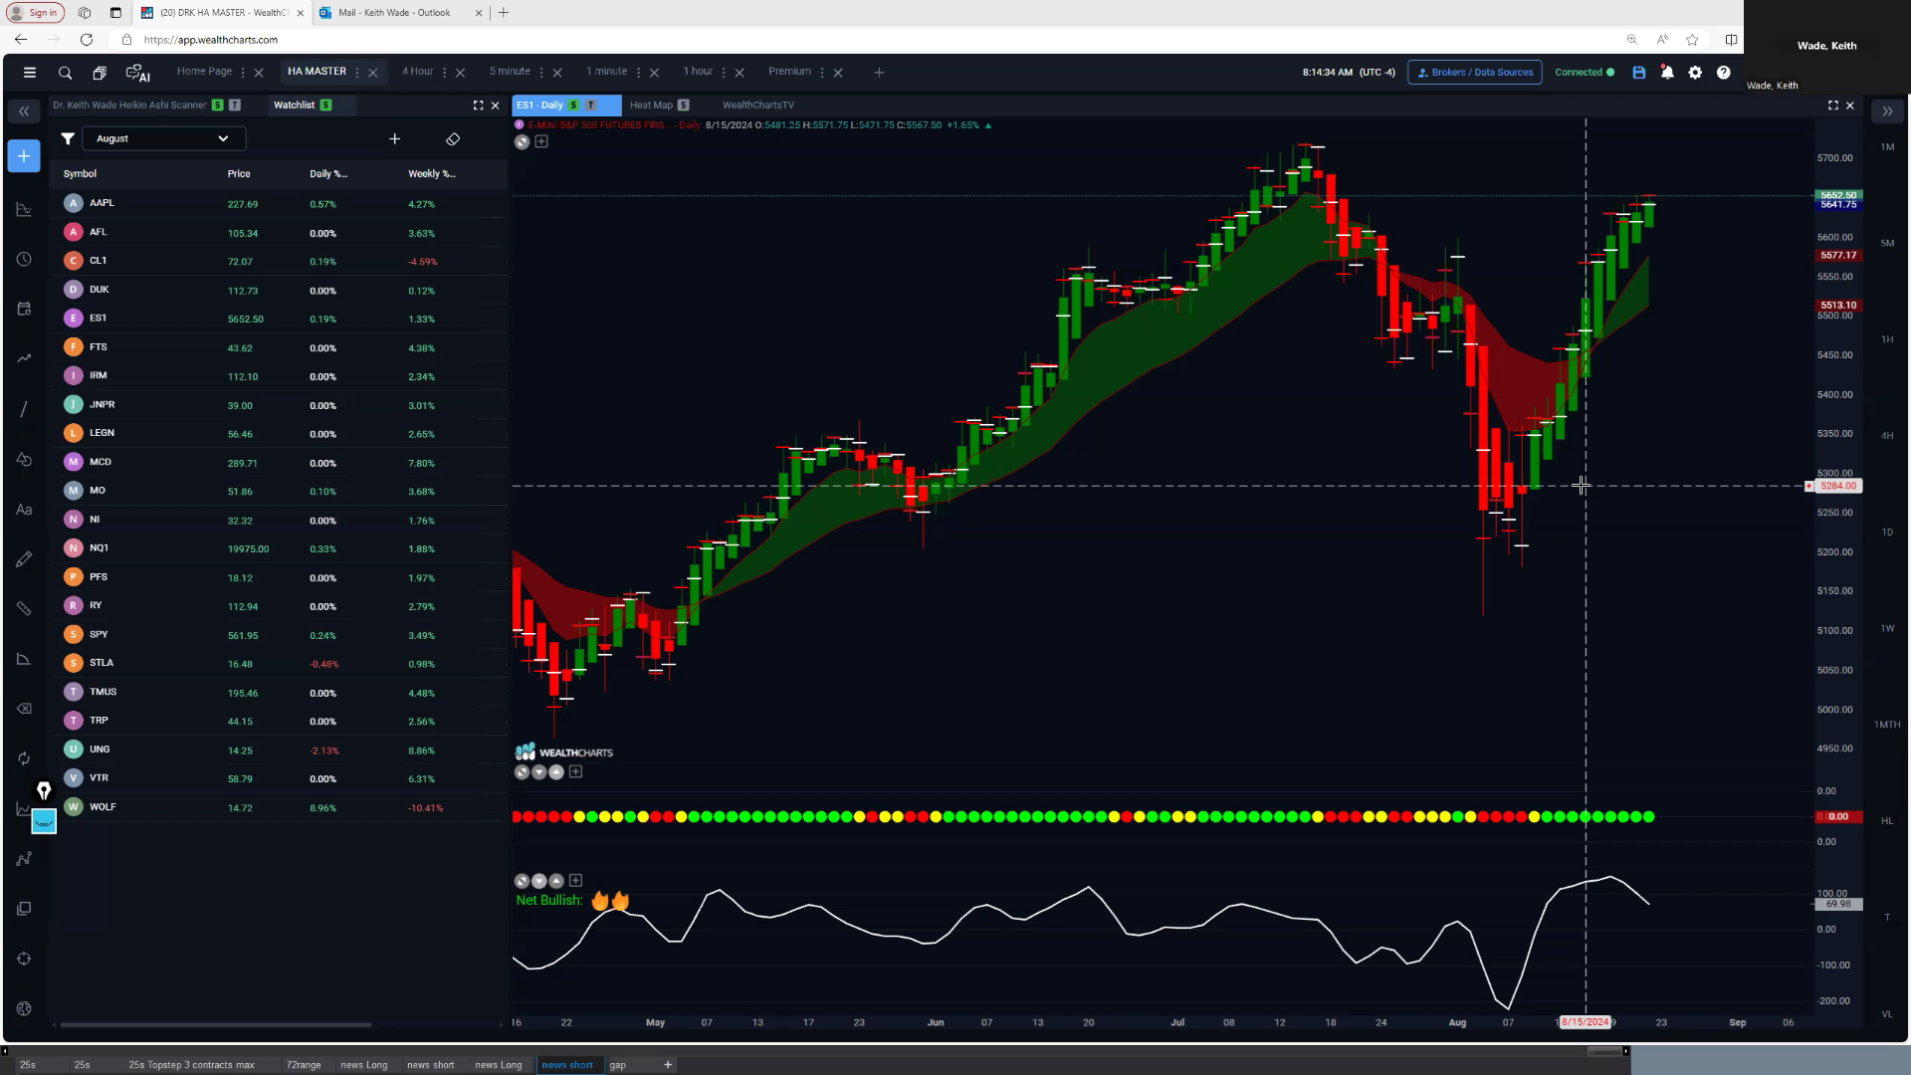This screenshot has width=1911, height=1075.
Task: Select the trend line chart sidebar tool
Action: pyautogui.click(x=24, y=358)
